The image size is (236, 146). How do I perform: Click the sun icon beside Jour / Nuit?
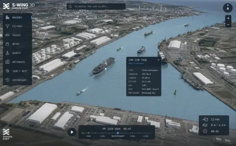(7, 71)
